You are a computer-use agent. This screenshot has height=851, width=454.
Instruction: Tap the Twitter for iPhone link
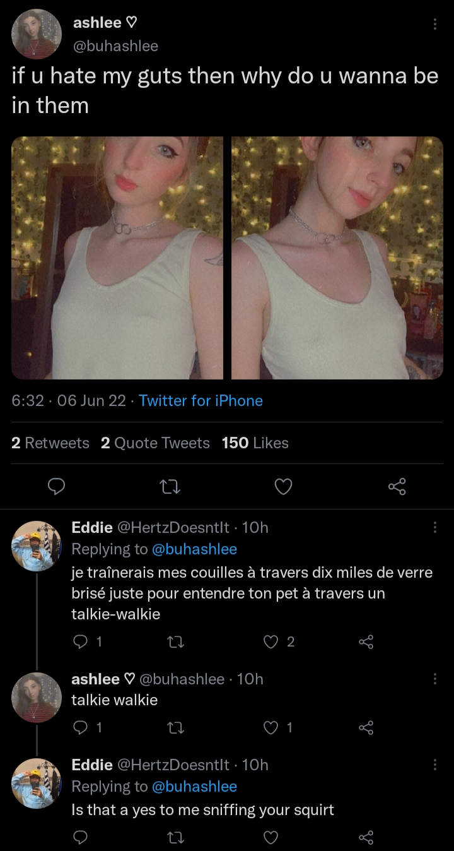pos(201,401)
